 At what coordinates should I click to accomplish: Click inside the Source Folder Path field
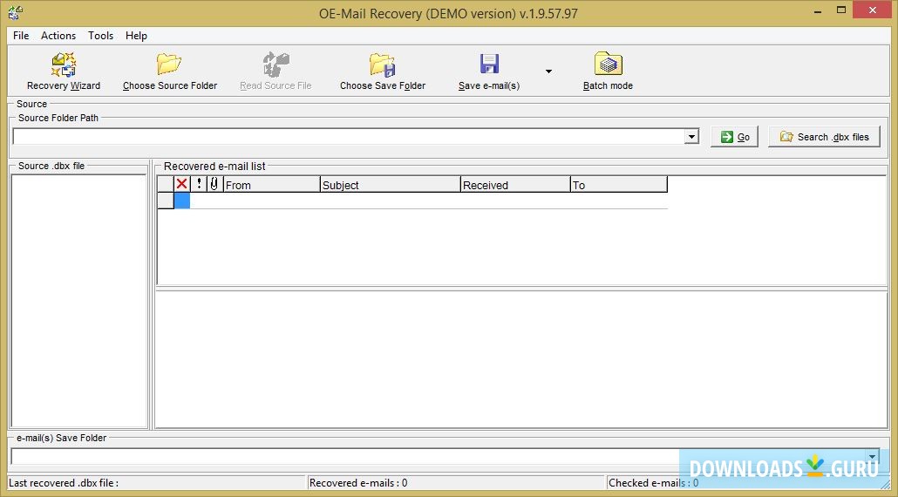click(349, 137)
